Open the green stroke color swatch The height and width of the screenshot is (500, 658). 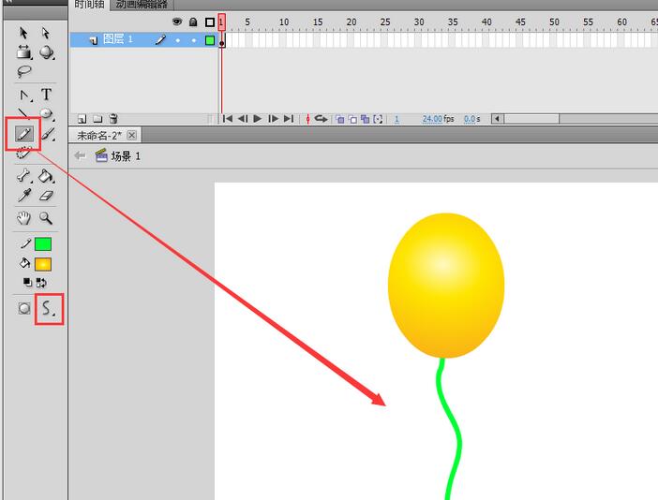[43, 244]
